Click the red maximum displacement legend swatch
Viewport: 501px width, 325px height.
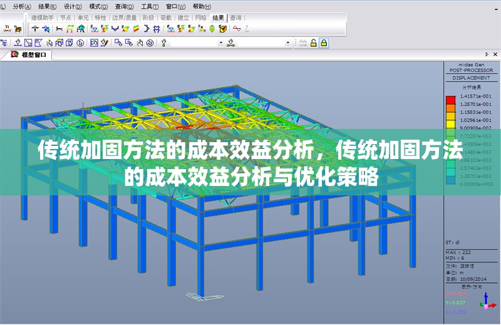pyautogui.click(x=450, y=99)
